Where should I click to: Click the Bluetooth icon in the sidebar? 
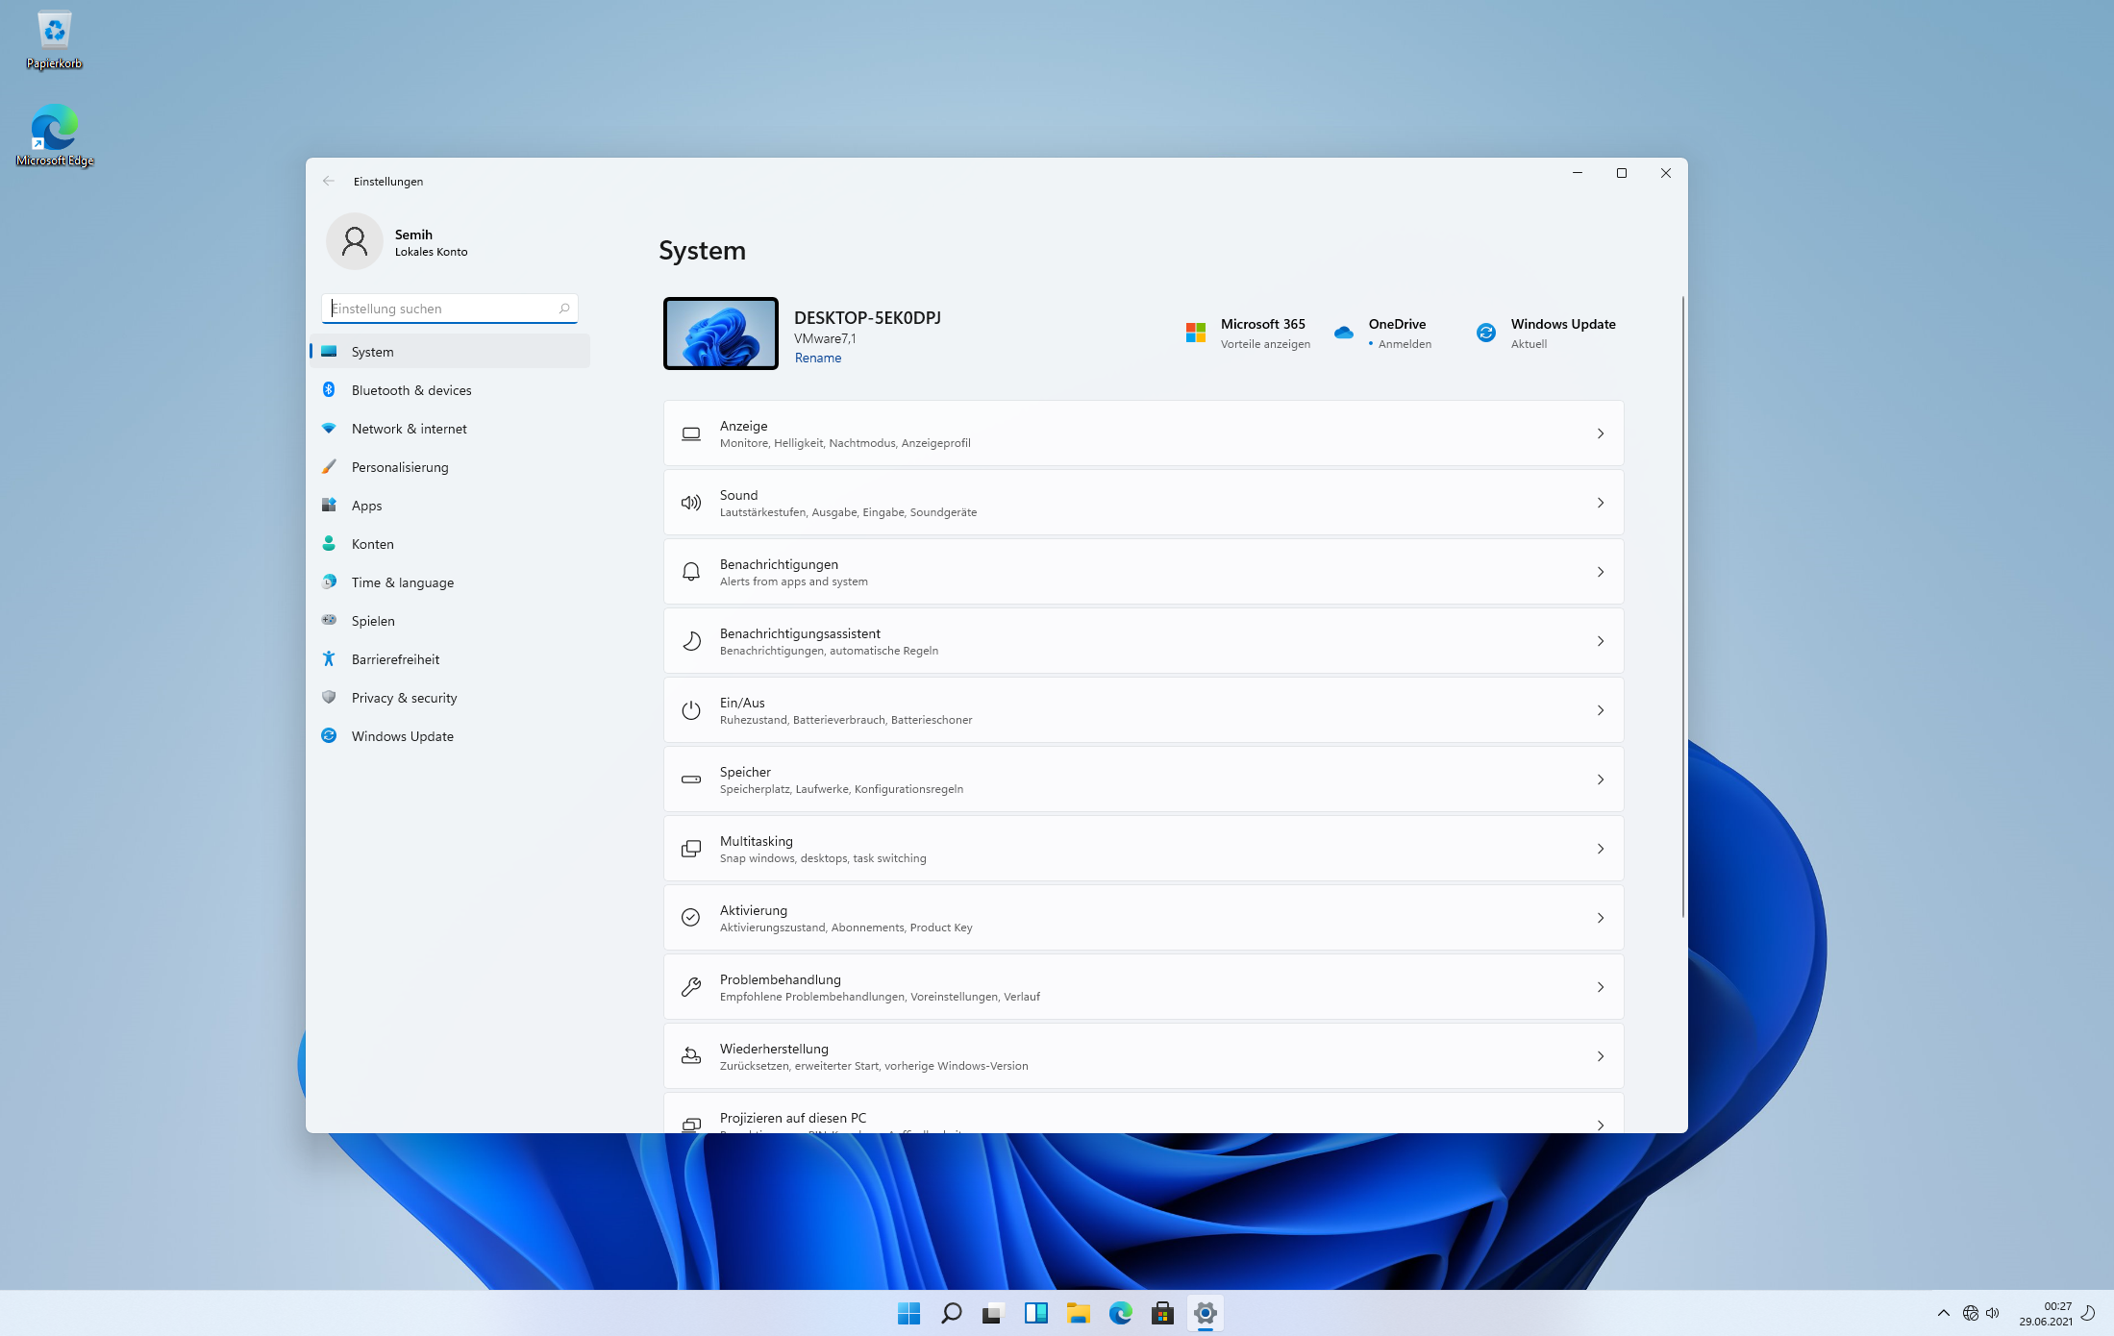coord(329,389)
